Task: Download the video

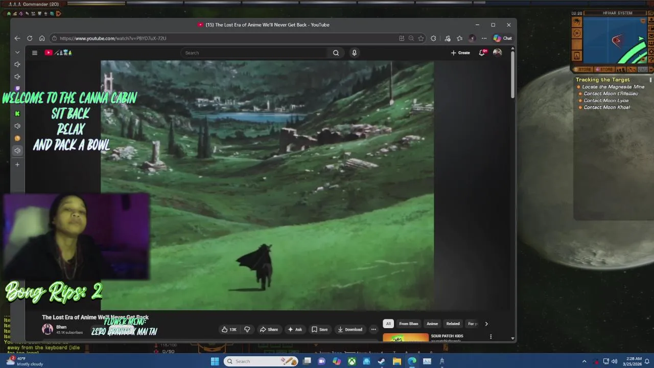Action: coord(350,330)
